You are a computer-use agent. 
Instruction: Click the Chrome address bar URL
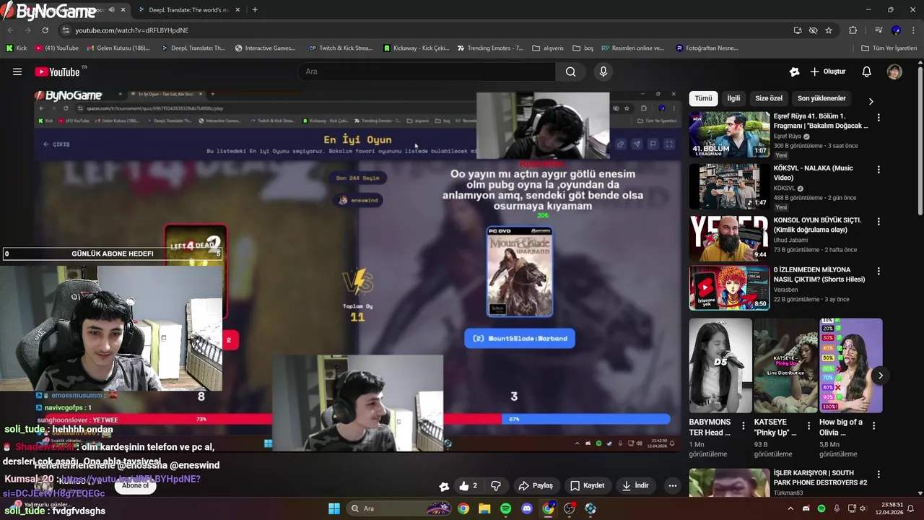coord(132,30)
